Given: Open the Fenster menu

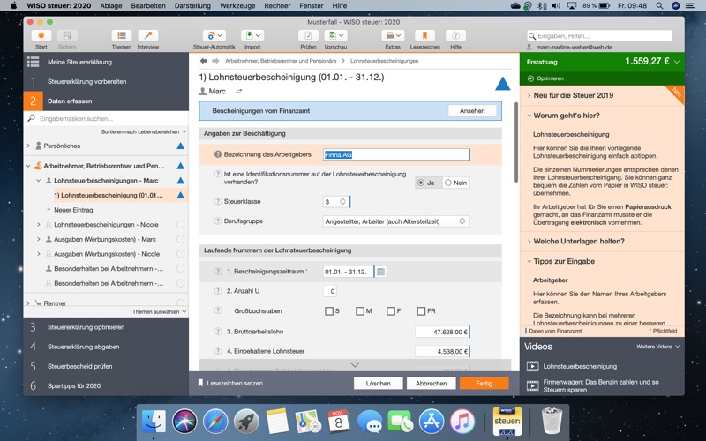Looking at the screenshot, I should pyautogui.click(x=312, y=6).
